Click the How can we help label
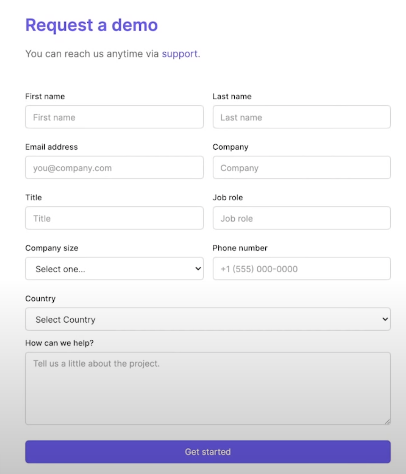The height and width of the screenshot is (474, 406). tap(58, 343)
